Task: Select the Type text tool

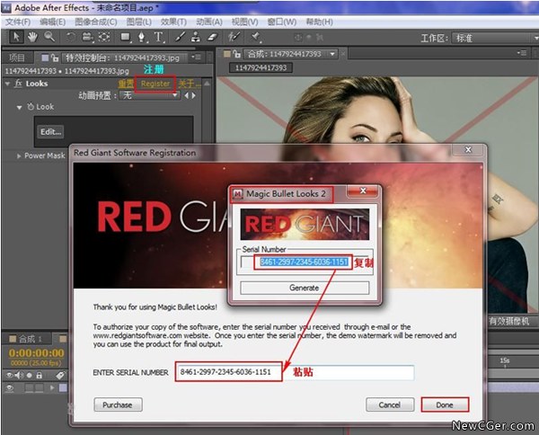Action: point(158,37)
